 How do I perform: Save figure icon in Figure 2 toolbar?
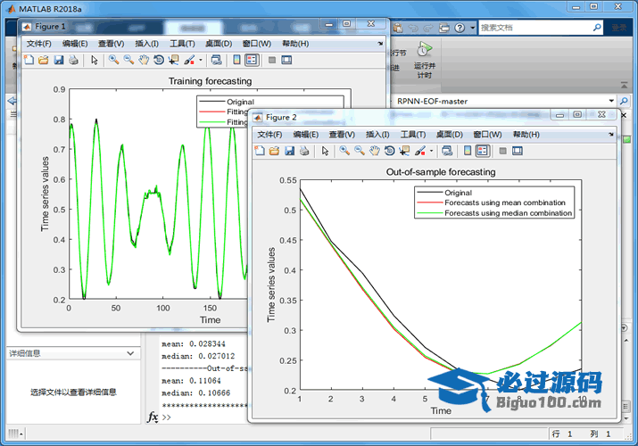(289, 151)
